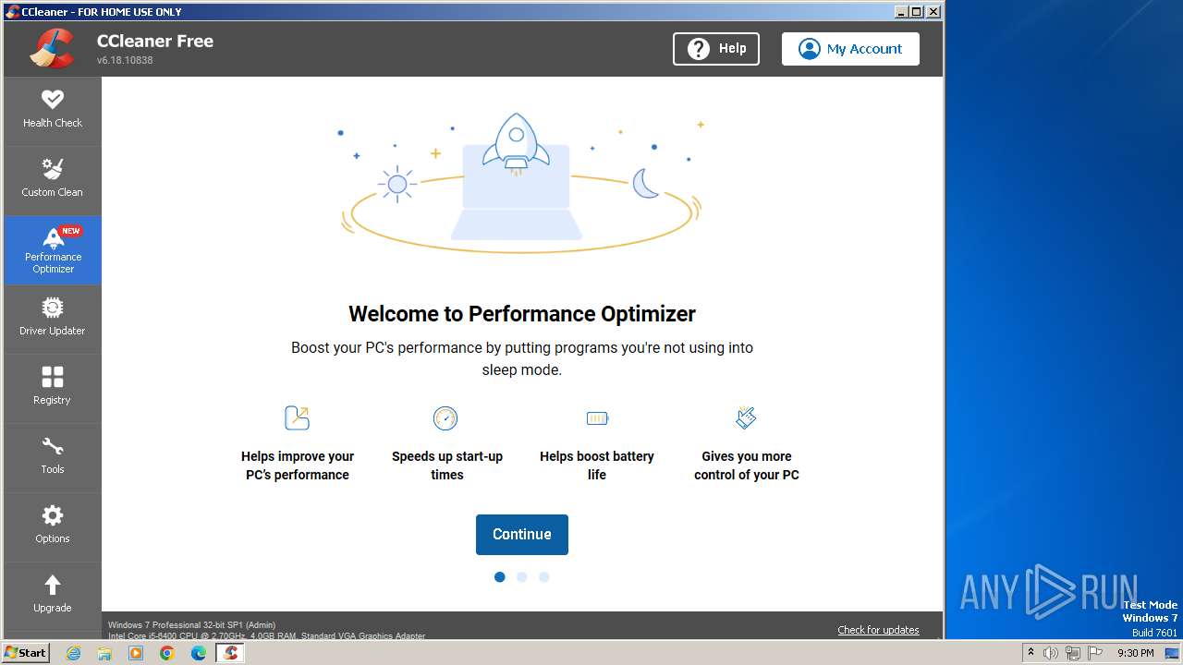Screen dimensions: 1183x665
Task: Open the Options gear settings
Action: (x=53, y=526)
